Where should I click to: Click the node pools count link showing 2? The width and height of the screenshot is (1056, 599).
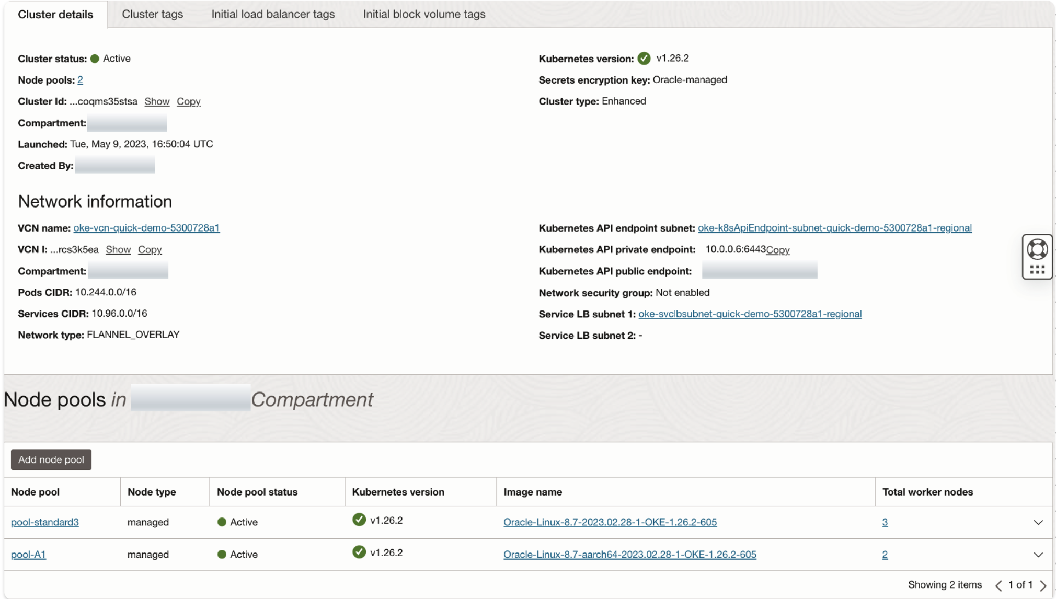click(x=80, y=80)
